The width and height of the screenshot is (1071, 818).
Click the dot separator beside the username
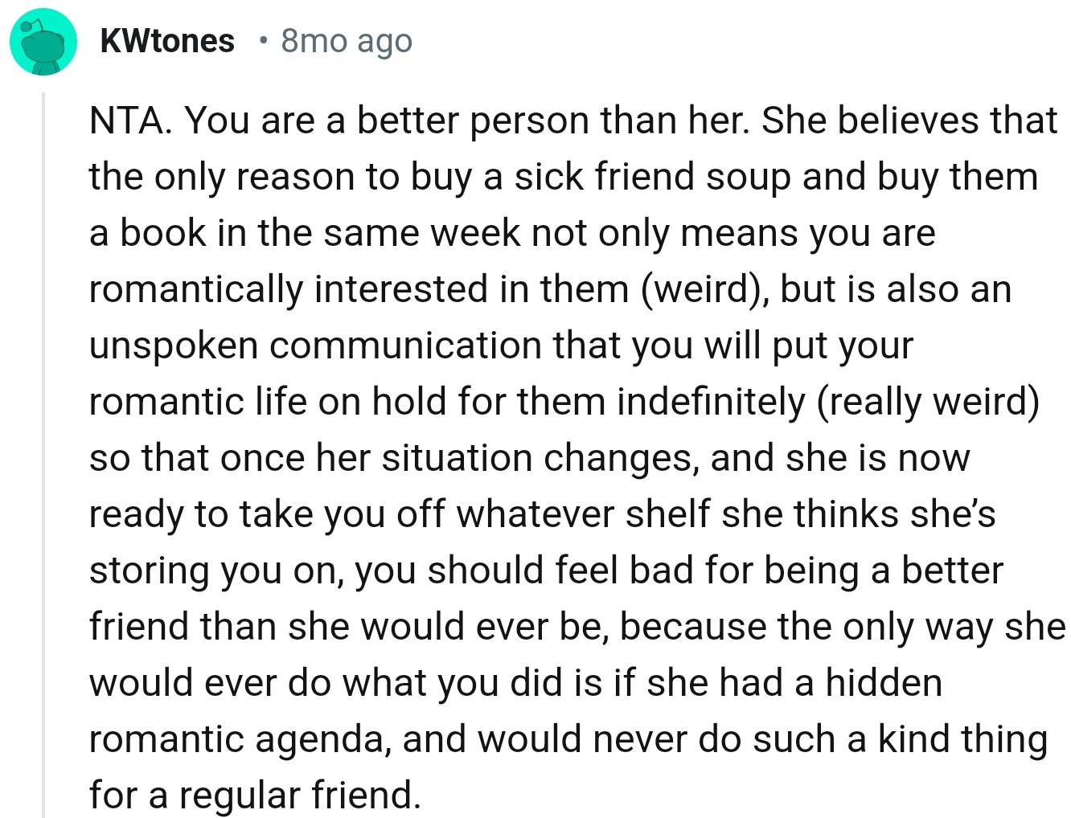[x=261, y=40]
